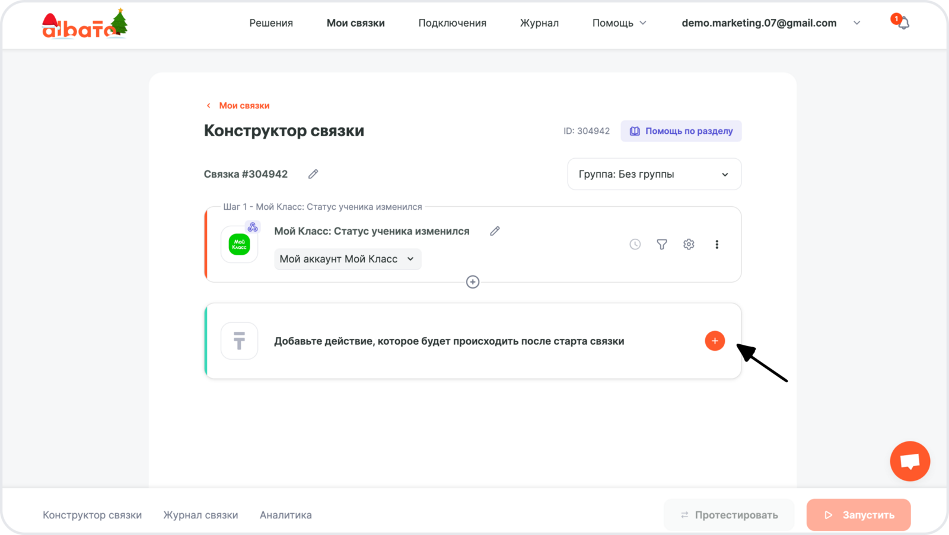
Task: Open the step schedule clock icon
Action: point(635,244)
